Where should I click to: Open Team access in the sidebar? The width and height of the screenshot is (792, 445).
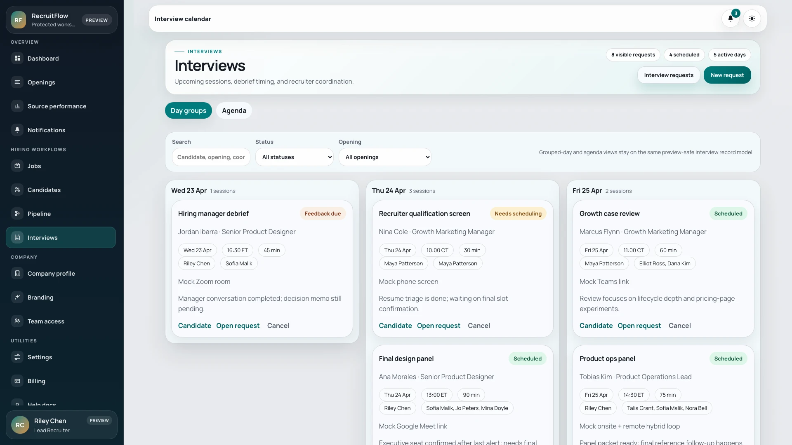point(61,321)
